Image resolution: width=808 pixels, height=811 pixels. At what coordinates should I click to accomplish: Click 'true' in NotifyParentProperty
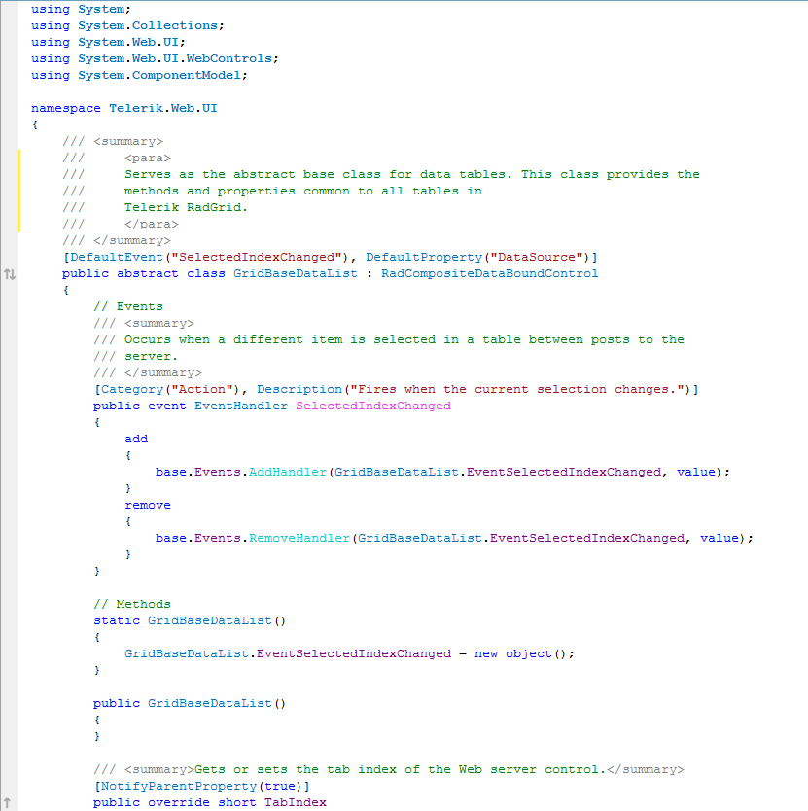(280, 788)
